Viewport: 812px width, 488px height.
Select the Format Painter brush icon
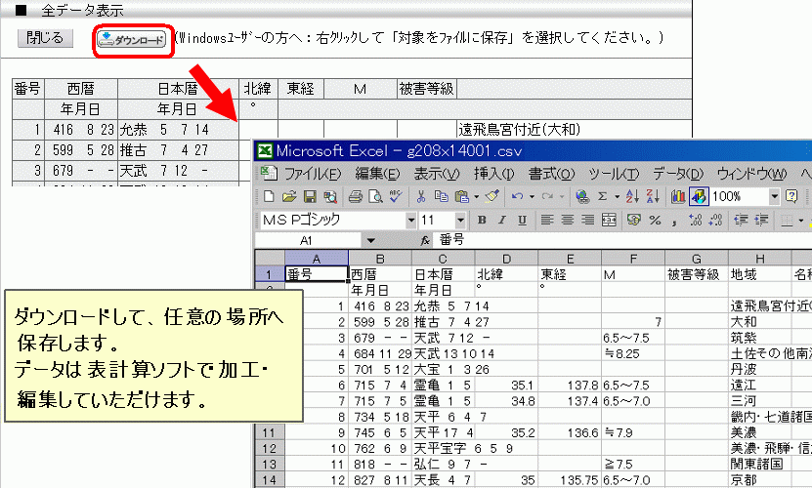pos(492,196)
